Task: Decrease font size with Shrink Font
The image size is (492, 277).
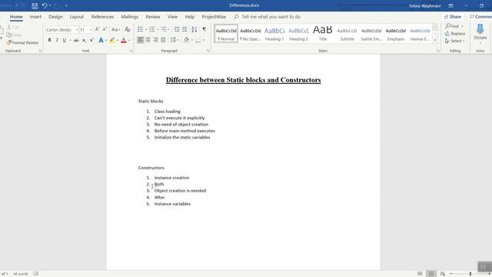Action: click(x=105, y=29)
